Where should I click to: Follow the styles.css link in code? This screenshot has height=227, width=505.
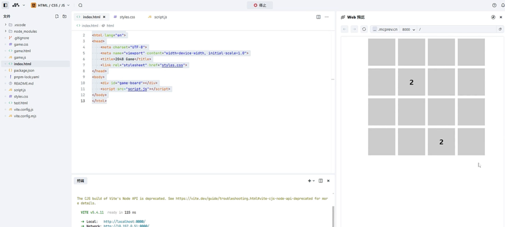[x=172, y=65]
